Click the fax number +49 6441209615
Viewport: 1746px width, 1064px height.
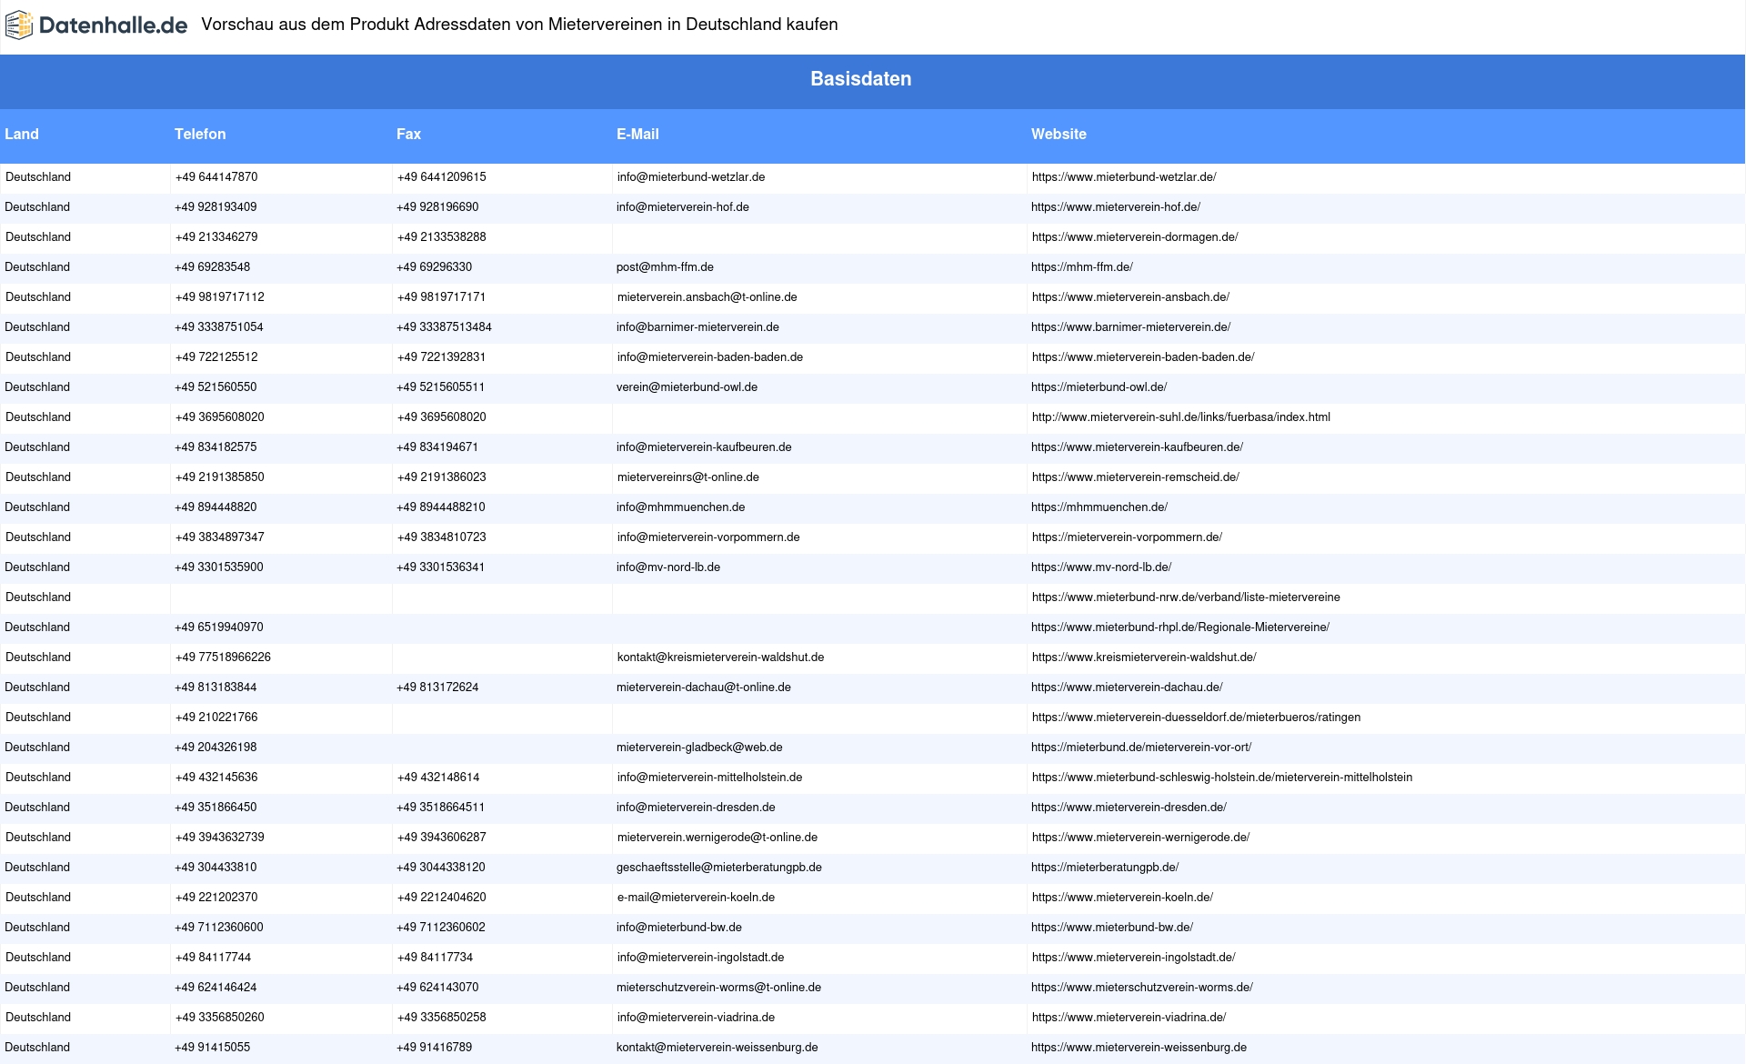pos(442,177)
